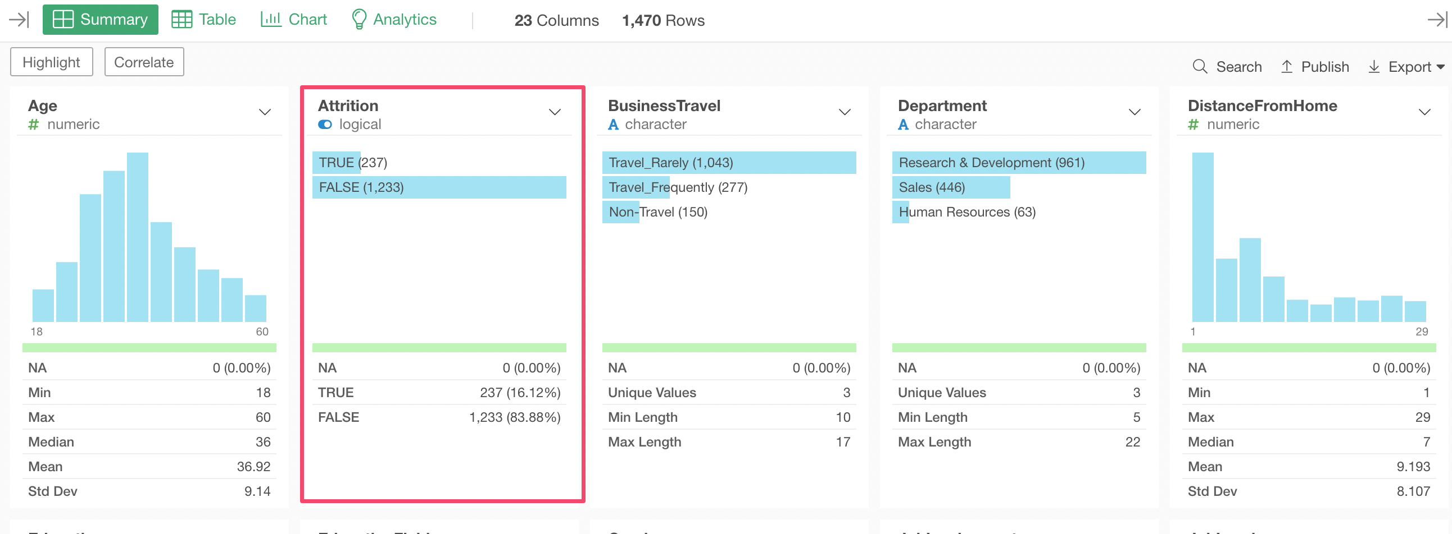Click the Export download icon
Image resolution: width=1452 pixels, height=534 pixels.
coord(1374,66)
